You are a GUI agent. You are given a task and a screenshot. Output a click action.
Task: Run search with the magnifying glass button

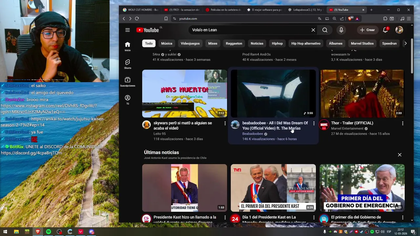tap(325, 30)
